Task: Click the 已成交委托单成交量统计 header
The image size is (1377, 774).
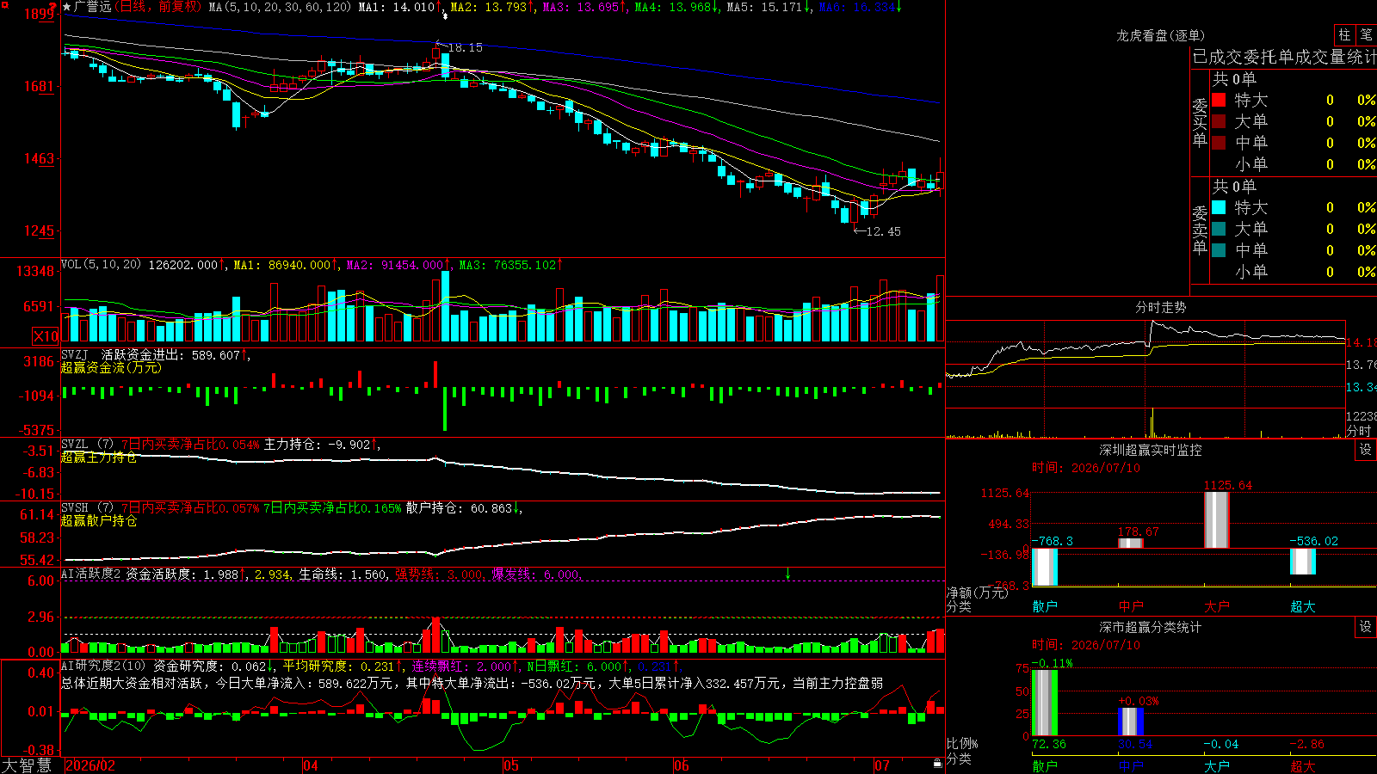Action: click(1284, 57)
